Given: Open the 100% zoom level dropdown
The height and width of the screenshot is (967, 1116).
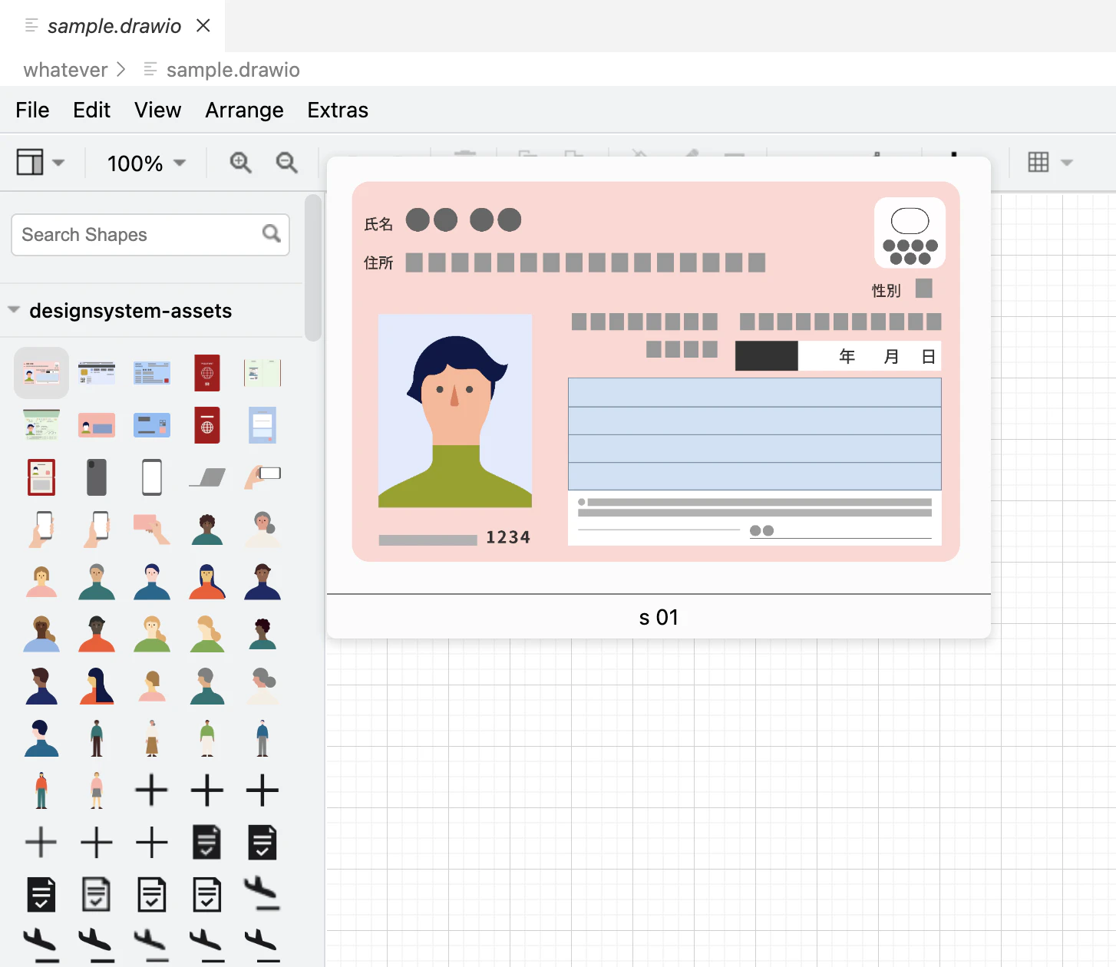Looking at the screenshot, I should click(x=147, y=163).
